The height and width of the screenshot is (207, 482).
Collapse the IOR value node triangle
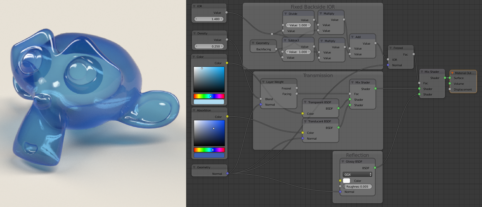[194, 6]
